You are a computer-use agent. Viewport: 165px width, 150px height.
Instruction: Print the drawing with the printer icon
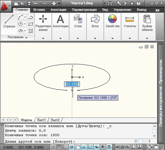[x=54, y=3]
